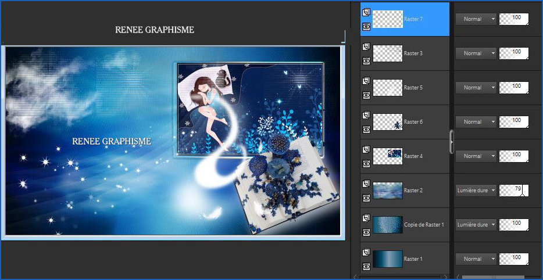543x280 pixels.
Task: Click RENEE GRAPHISME text on the canvas
Action: pyautogui.click(x=112, y=141)
